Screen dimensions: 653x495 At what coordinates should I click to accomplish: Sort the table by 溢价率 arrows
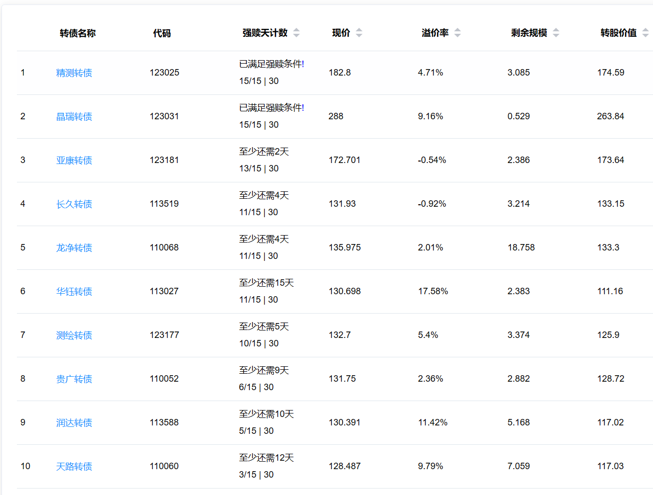pos(458,33)
